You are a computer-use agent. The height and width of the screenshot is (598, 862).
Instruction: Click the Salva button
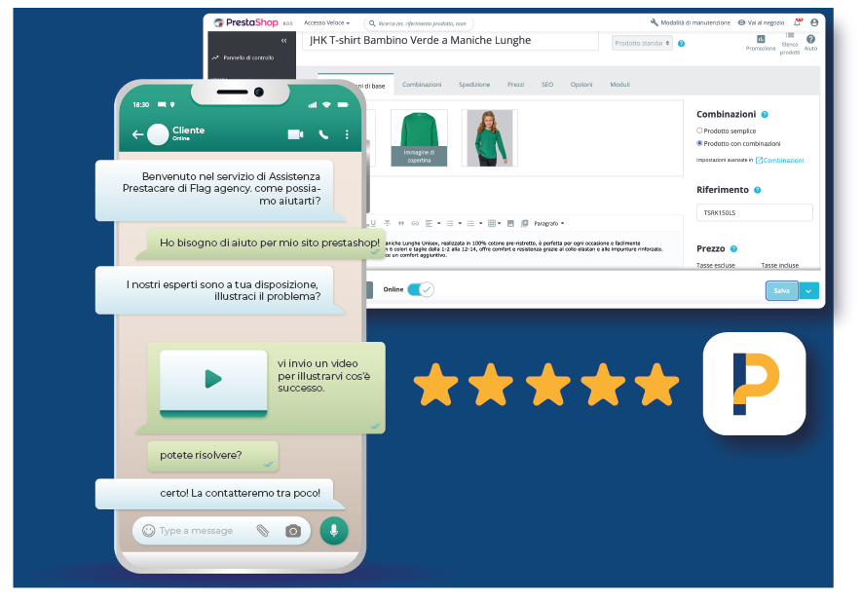pos(782,291)
